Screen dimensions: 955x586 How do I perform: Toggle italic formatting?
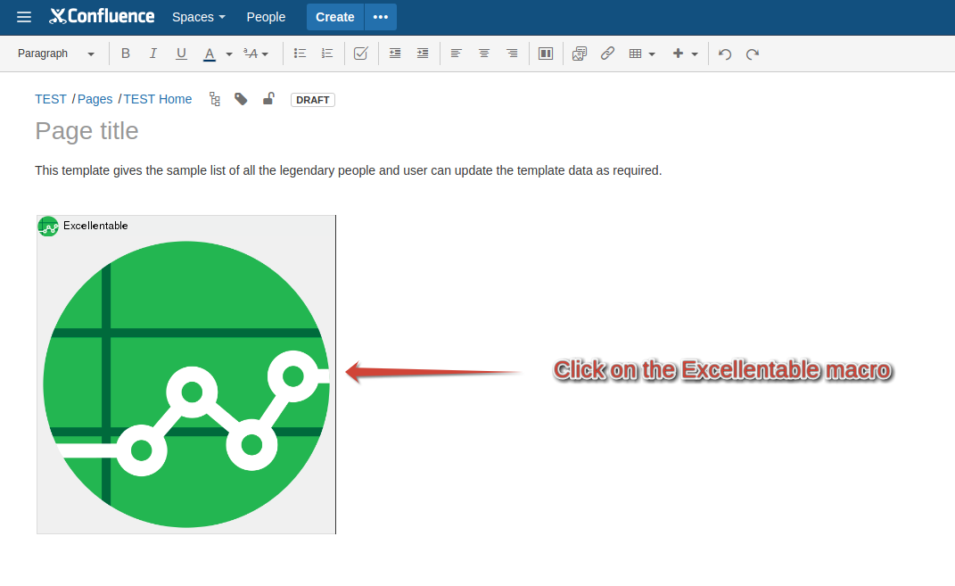tap(152, 54)
